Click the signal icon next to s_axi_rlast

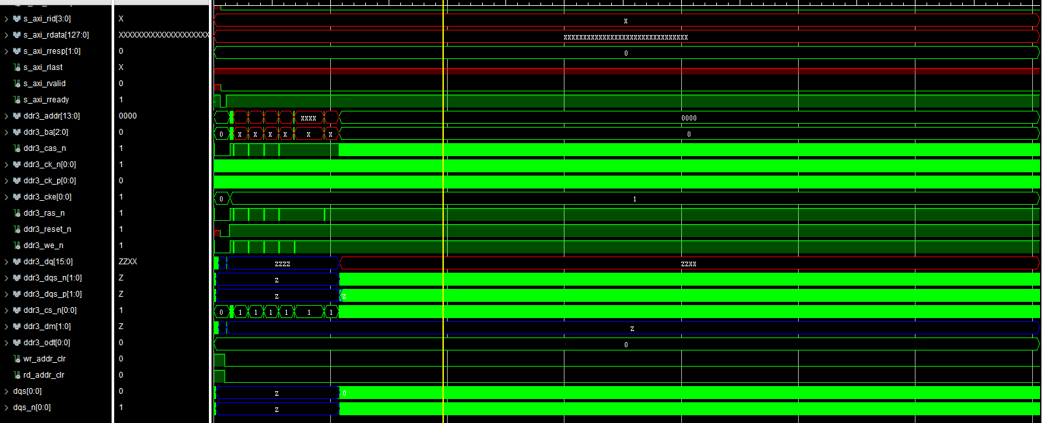(x=17, y=67)
